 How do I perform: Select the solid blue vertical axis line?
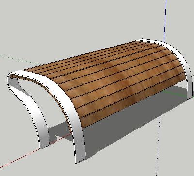tap(165, 19)
